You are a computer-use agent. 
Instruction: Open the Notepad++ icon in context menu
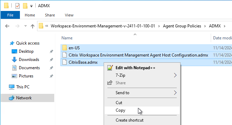pos(110,68)
